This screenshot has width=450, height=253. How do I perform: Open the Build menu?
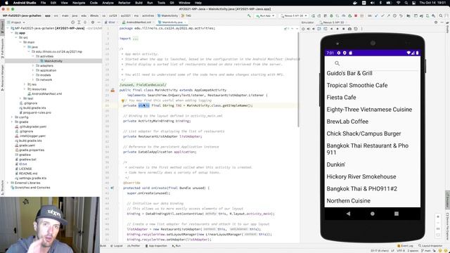(x=139, y=3)
